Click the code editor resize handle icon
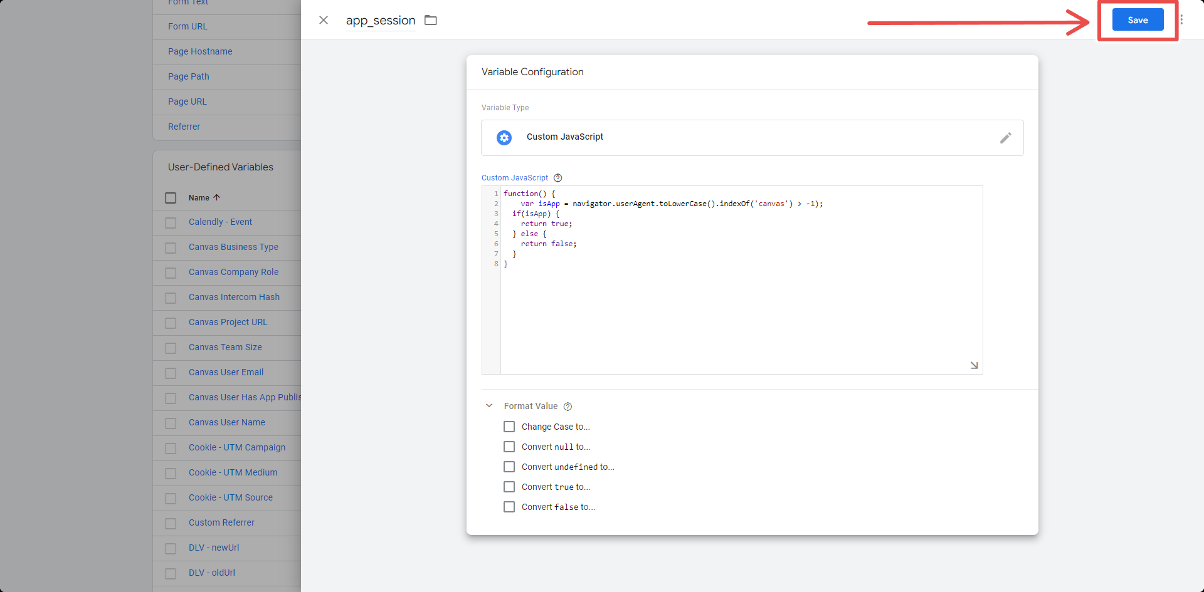Image resolution: width=1204 pixels, height=592 pixels. (x=974, y=365)
